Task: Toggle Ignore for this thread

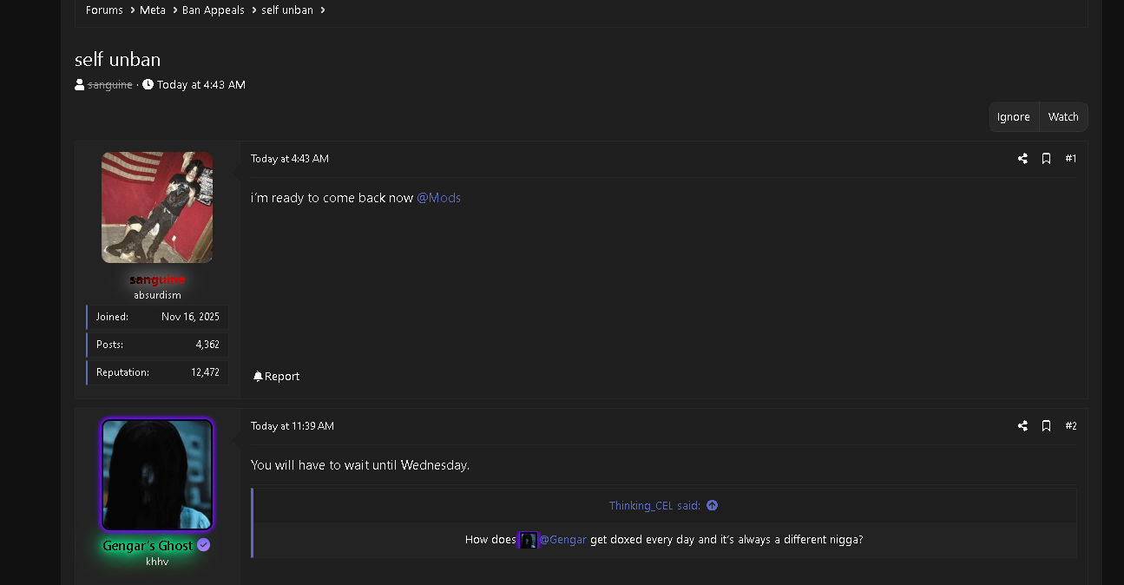Action: (x=1014, y=117)
